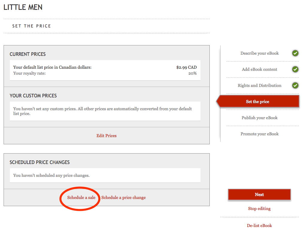Click the green checkmark beside Describe your eBook
The image size is (304, 233).
coord(295,53)
